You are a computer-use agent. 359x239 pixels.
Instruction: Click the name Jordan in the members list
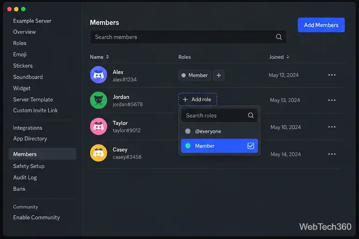pos(121,97)
